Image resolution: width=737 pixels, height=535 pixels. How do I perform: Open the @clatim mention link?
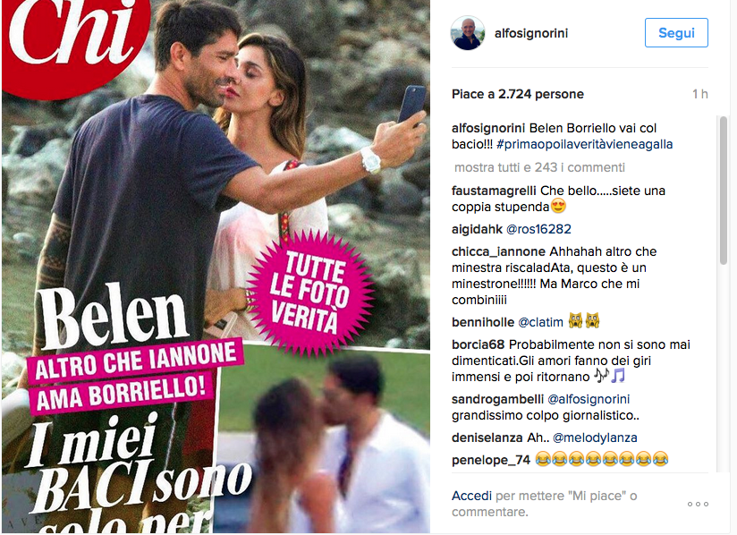click(540, 322)
